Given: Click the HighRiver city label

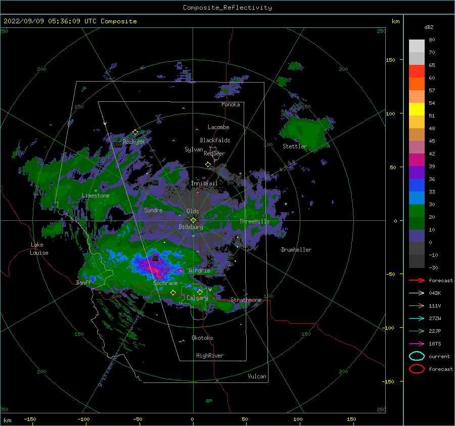Looking at the screenshot, I should pyautogui.click(x=210, y=356).
